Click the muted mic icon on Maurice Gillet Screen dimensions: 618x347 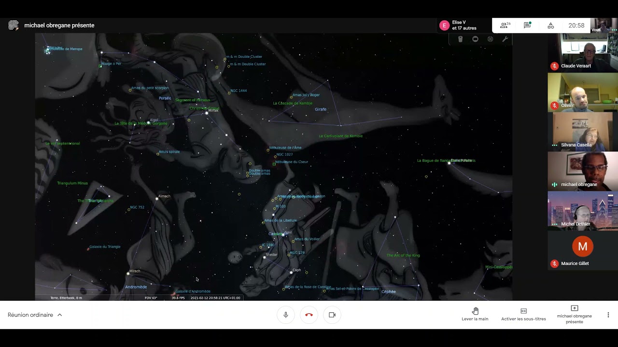coord(554,264)
